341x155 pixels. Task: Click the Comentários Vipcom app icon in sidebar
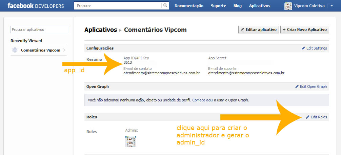coord(15,50)
